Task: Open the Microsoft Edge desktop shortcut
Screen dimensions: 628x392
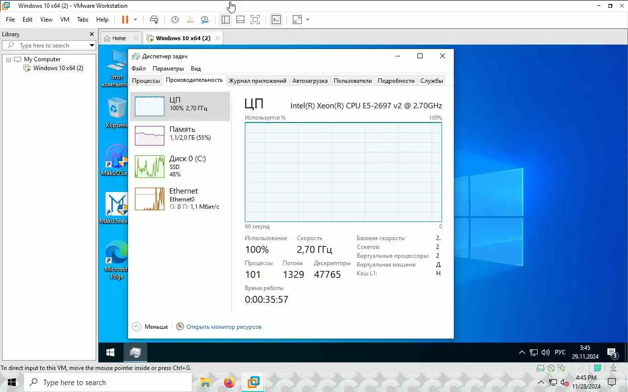Action: (x=116, y=260)
